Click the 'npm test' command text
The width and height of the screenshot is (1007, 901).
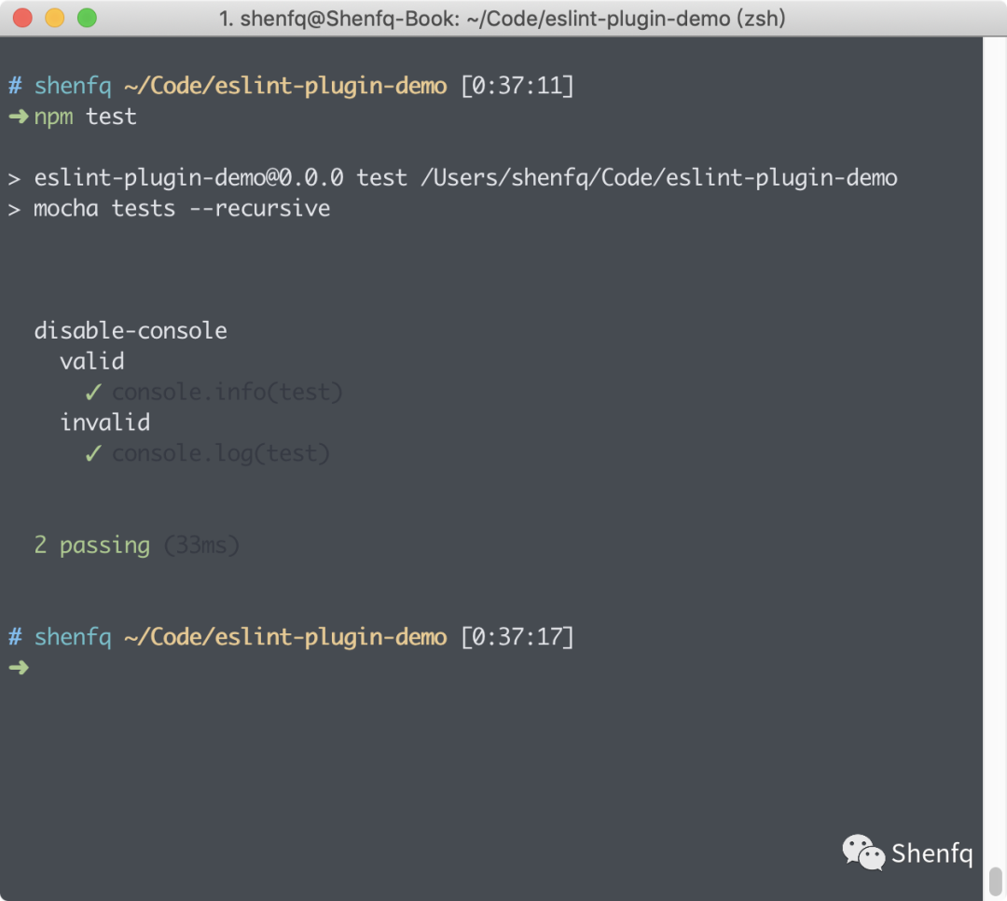[85, 117]
